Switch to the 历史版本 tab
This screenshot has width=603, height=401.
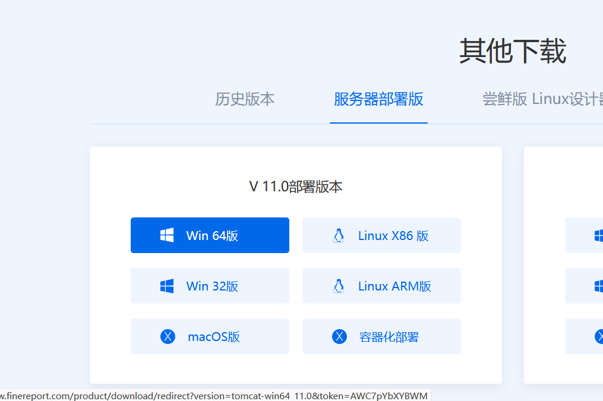(245, 99)
